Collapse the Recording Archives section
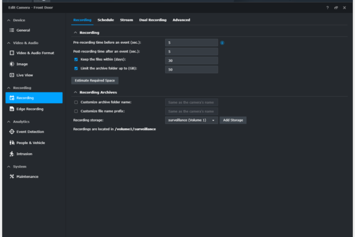355x237 pixels. click(x=75, y=92)
